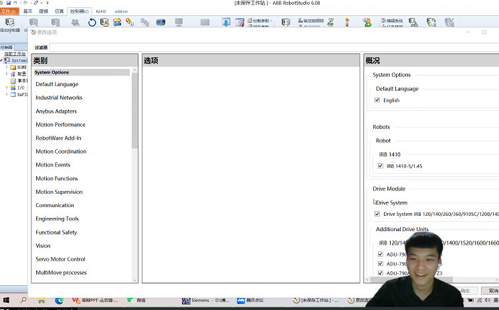Click the overview horizontal scrollbar thumb
Screen dimensions: 499x310
click(x=412, y=280)
